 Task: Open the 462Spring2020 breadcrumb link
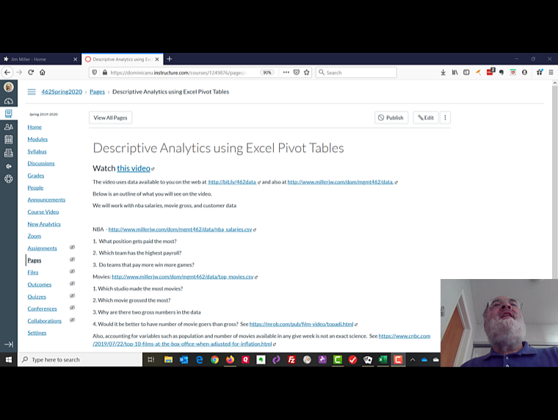pos(62,92)
